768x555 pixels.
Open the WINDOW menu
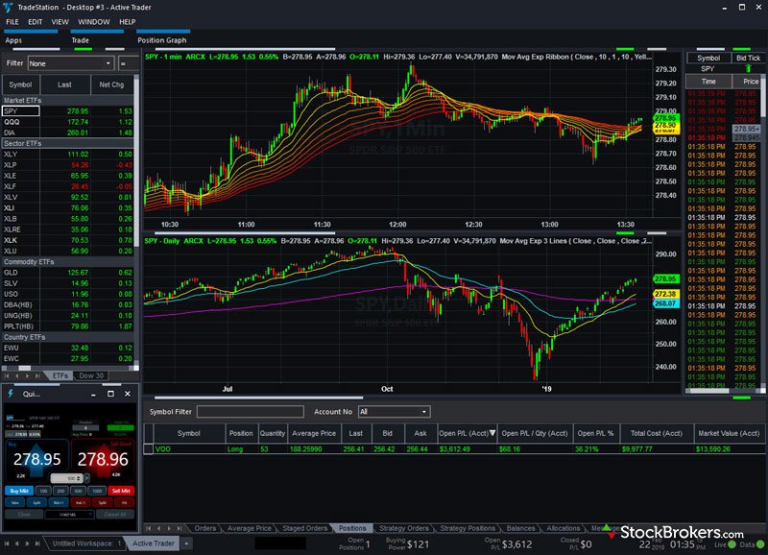pyautogui.click(x=93, y=22)
